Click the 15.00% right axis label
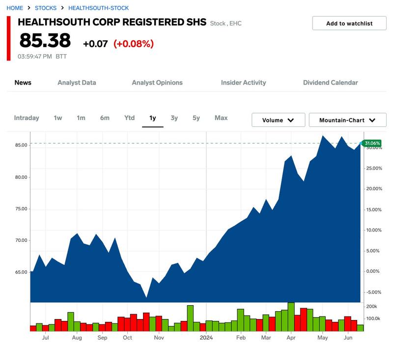 [x=374, y=209]
